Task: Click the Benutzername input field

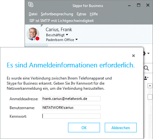Action: pyautogui.click(x=71, y=108)
